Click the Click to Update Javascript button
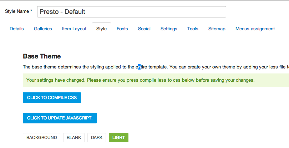Image resolution: width=289 pixels, height=148 pixels. 60,118
